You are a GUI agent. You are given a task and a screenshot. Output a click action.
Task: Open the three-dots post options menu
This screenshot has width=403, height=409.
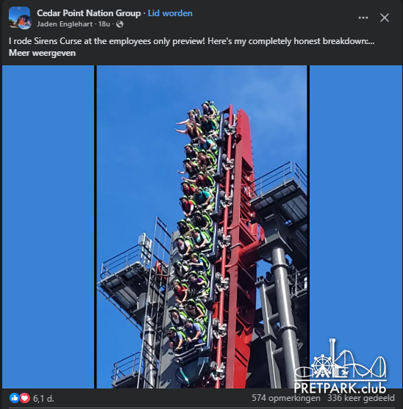click(363, 18)
